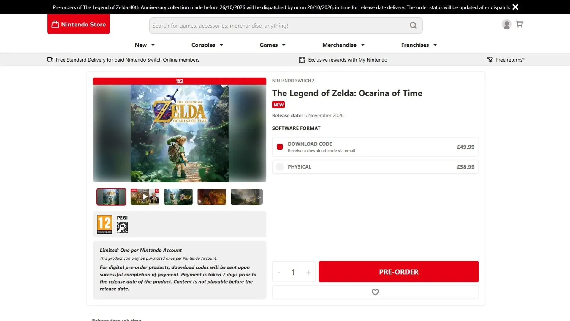This screenshot has width=570, height=321.
Task: Add to wishlist with heart icon
Action: click(375, 292)
